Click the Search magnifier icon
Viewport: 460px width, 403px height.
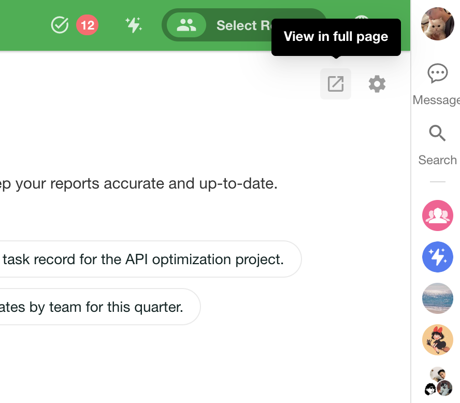pos(438,134)
